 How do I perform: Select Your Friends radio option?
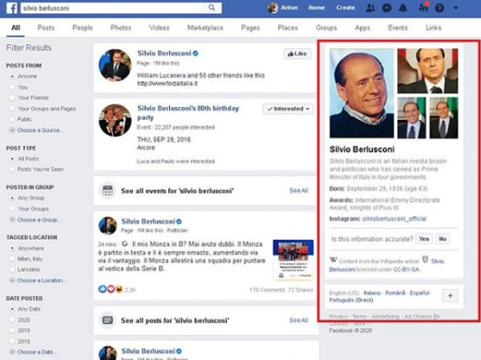click(12, 98)
